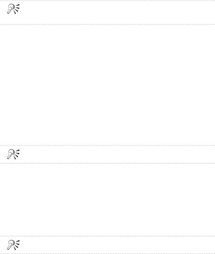The image size is (215, 254).
Task: Click the large blank area between the first two tips
Action: (x=107, y=85)
